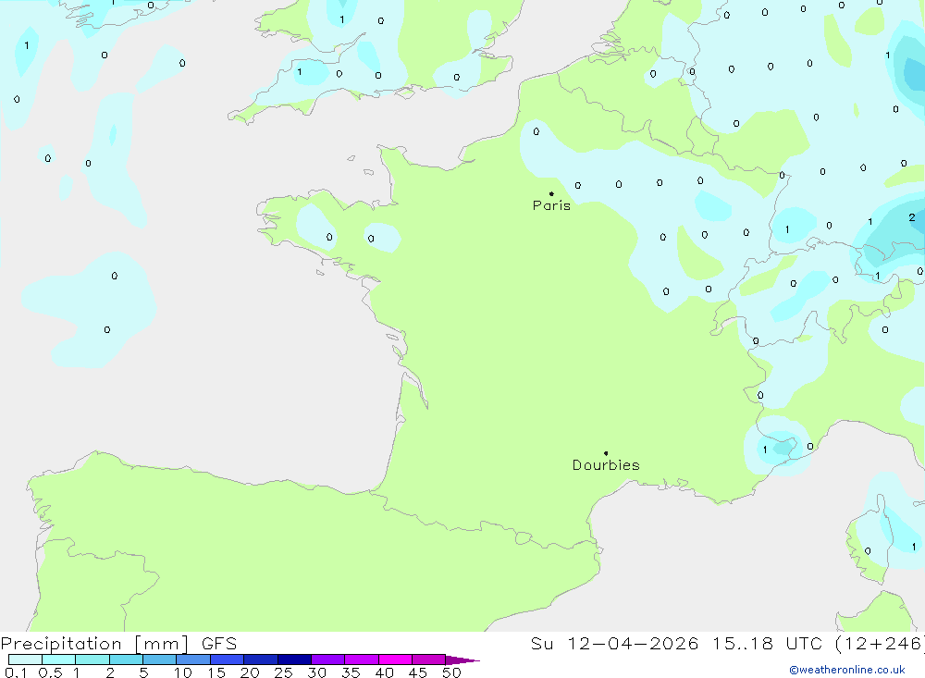925x678 pixels.
Task: Click the legend value label '0.1'
Action: click(16, 672)
